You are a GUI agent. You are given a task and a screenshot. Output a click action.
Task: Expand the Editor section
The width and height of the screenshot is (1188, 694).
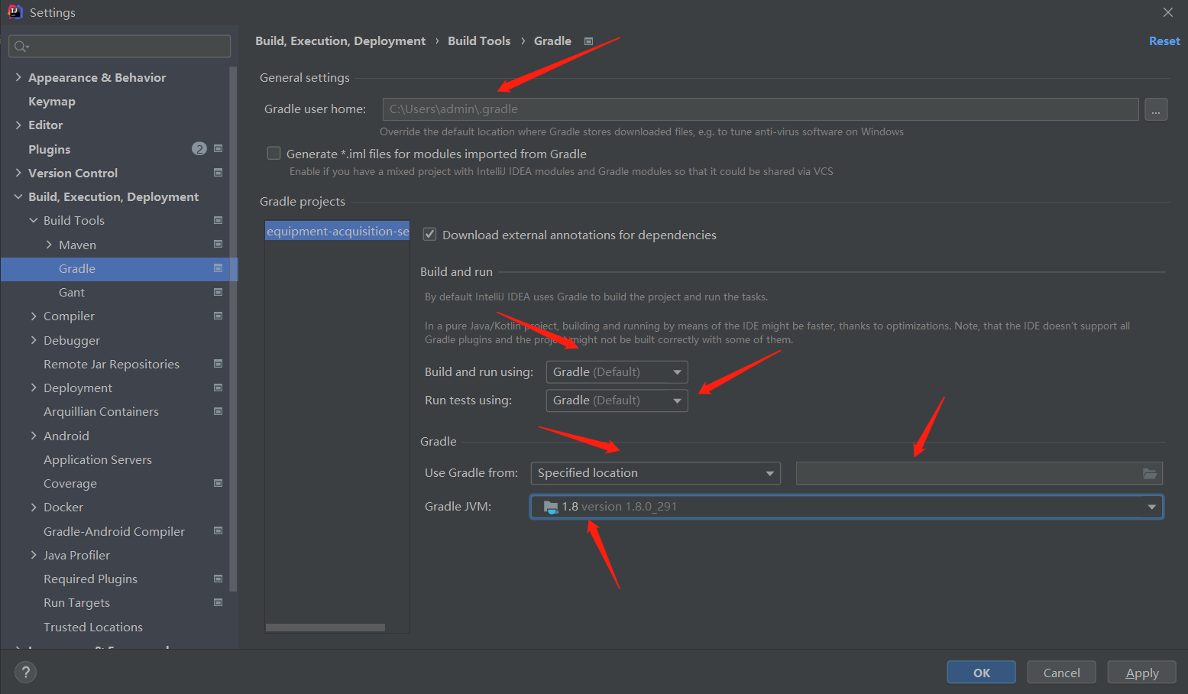pyautogui.click(x=18, y=125)
